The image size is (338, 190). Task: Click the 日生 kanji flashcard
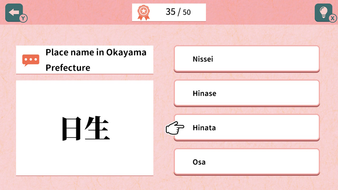tap(84, 127)
